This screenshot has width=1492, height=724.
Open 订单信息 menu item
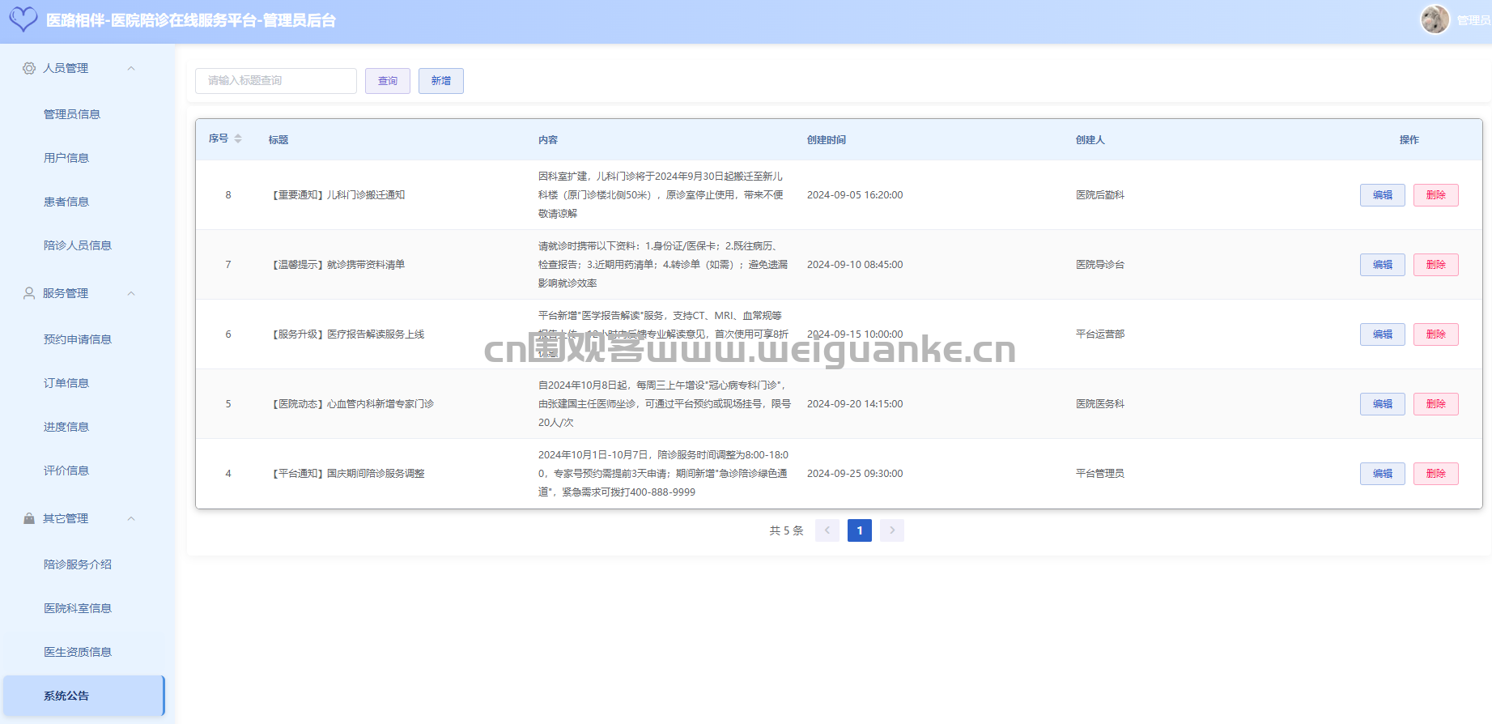(x=66, y=383)
